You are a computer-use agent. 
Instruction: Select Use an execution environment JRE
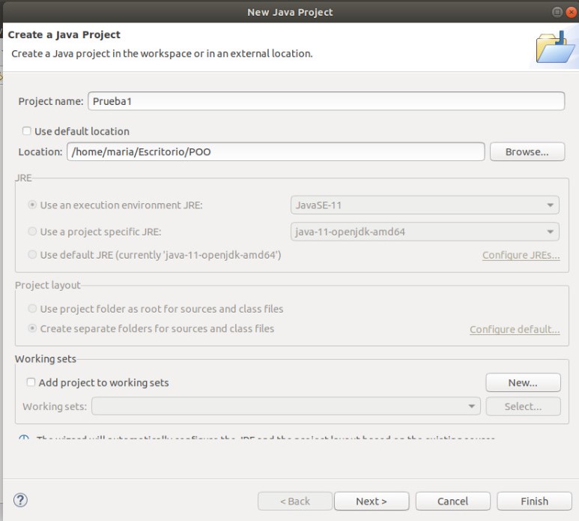click(31, 205)
